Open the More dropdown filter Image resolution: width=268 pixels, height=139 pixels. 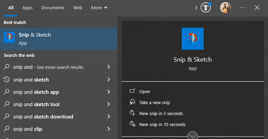pyautogui.click(x=99, y=8)
